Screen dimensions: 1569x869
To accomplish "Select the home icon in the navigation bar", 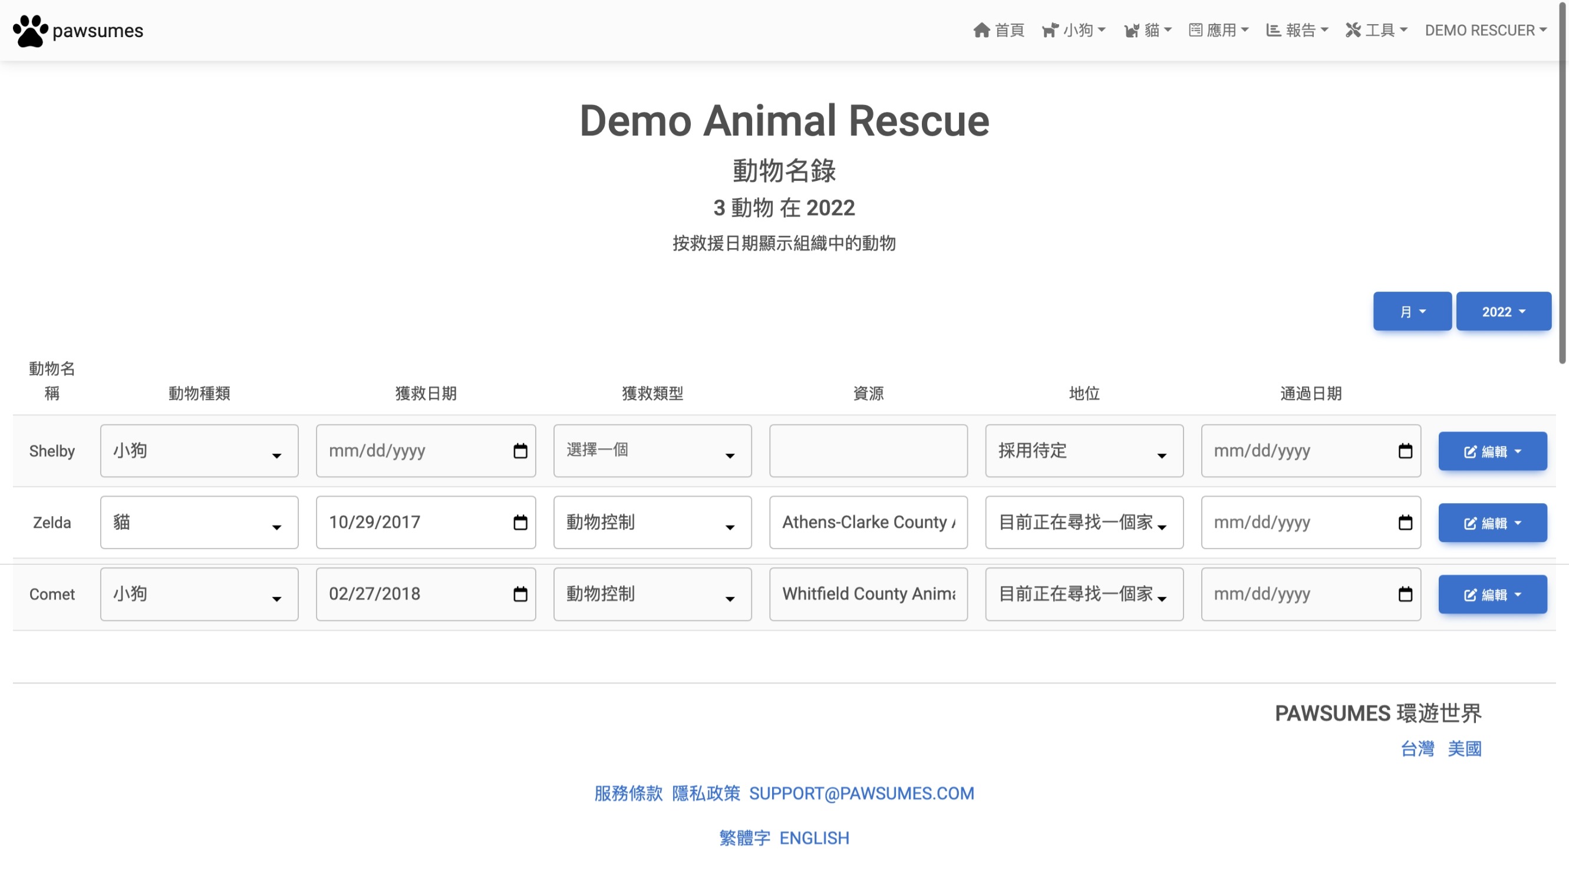I will [x=982, y=30].
